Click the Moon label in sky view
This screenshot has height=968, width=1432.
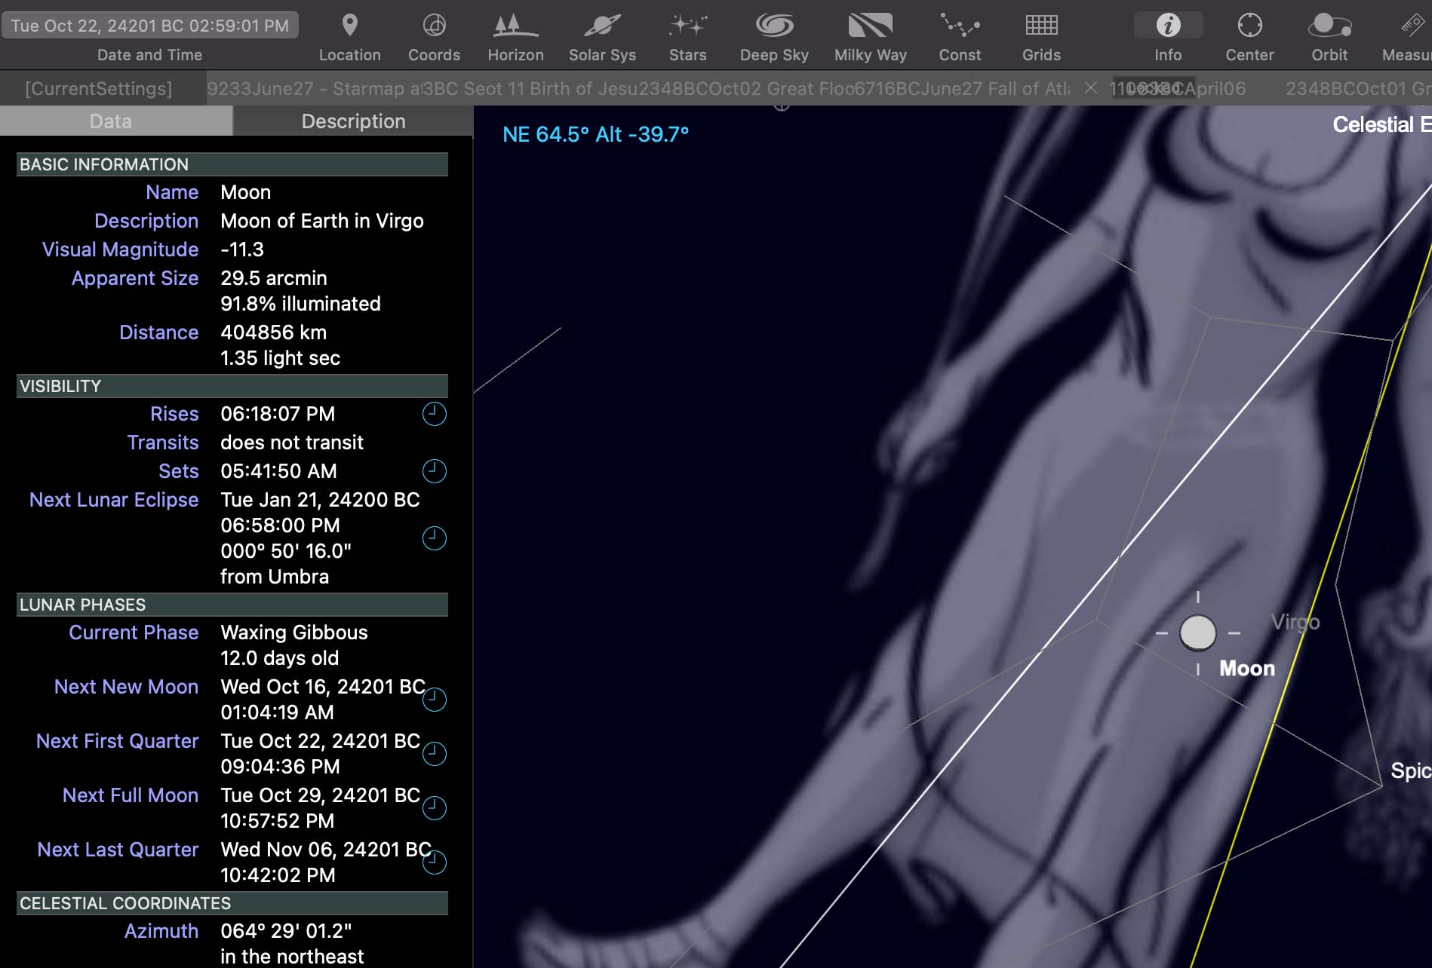click(x=1247, y=669)
